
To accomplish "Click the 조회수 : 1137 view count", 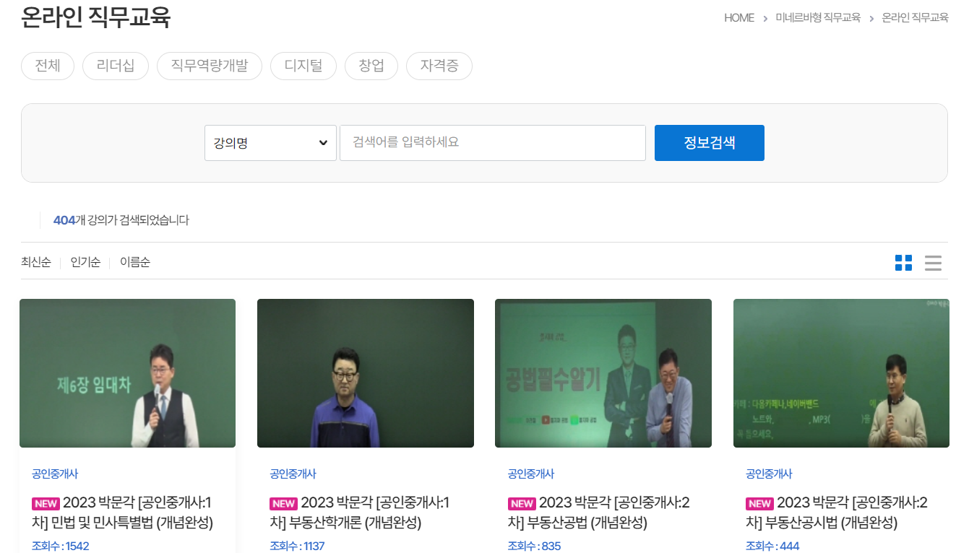I will tap(297, 546).
